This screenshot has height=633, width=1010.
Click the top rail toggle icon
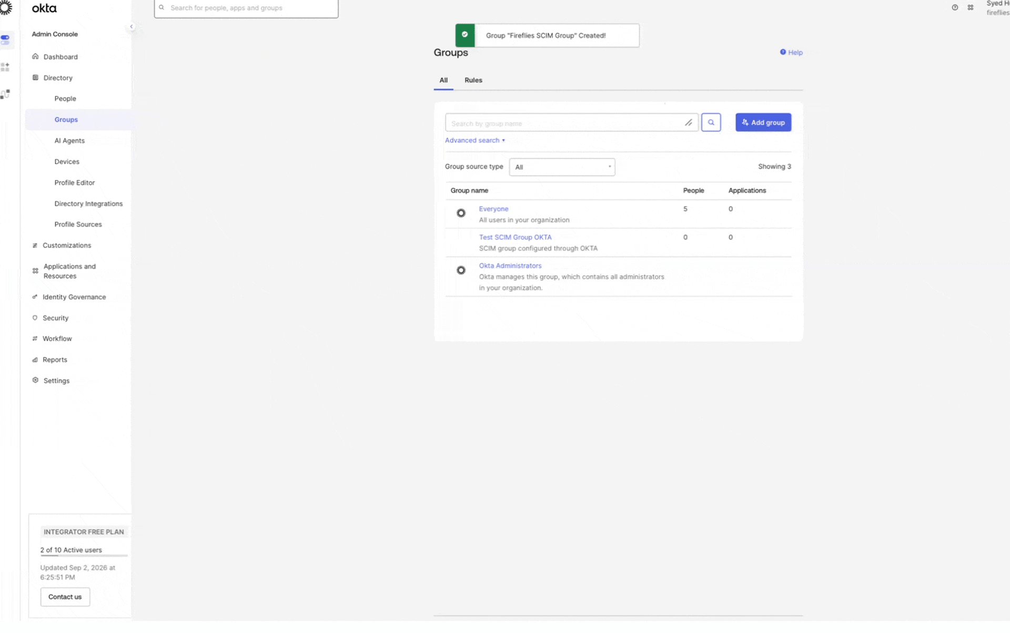[x=5, y=39]
